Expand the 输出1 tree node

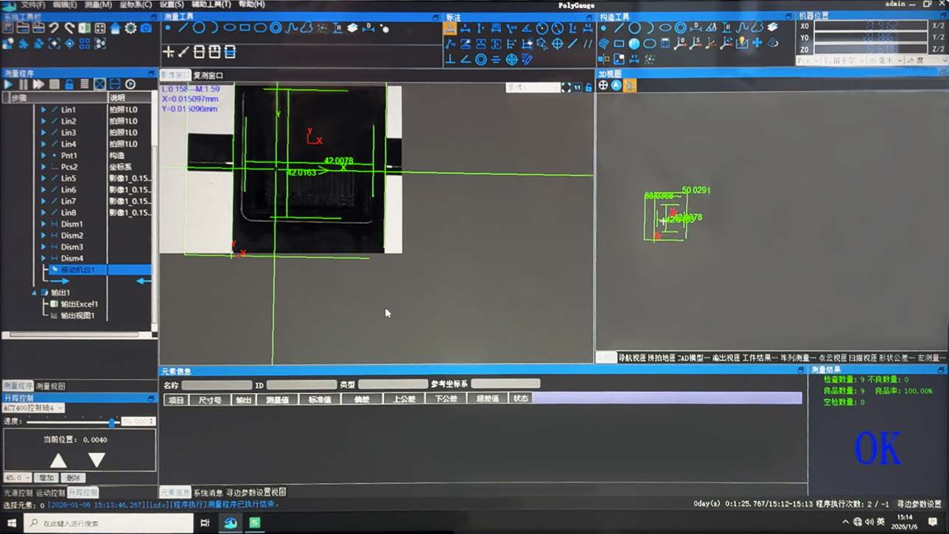point(34,292)
